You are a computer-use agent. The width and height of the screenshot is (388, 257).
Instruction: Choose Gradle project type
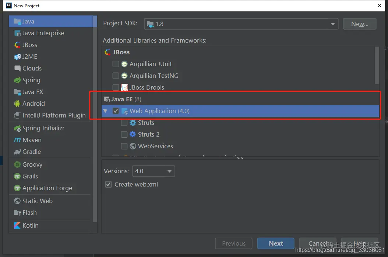click(51, 152)
